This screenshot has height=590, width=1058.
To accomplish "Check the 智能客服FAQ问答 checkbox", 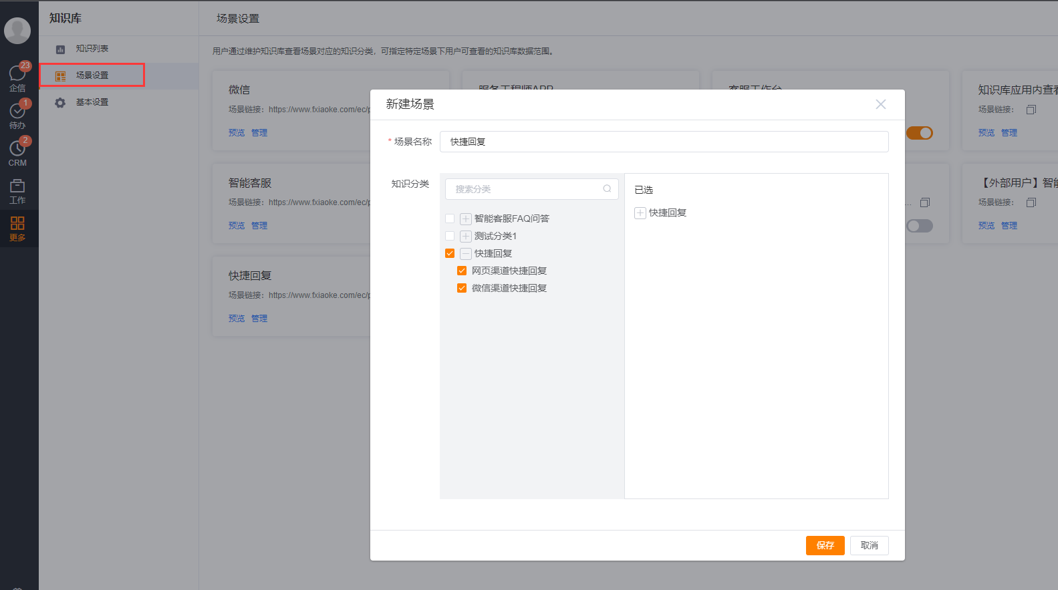I will point(450,218).
